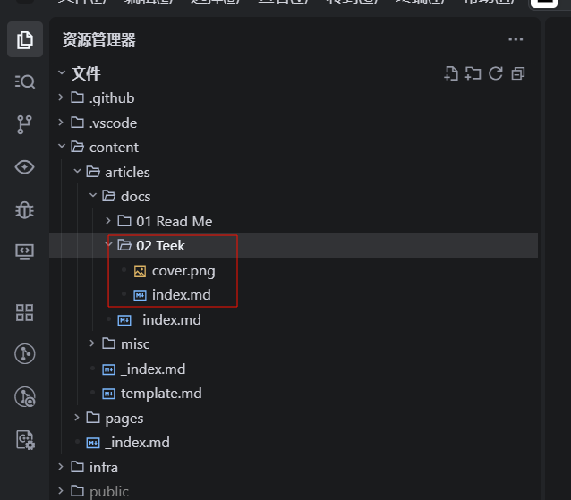Open the Extensions blocks icon
Viewport: 571px width, 500px height.
[25, 312]
